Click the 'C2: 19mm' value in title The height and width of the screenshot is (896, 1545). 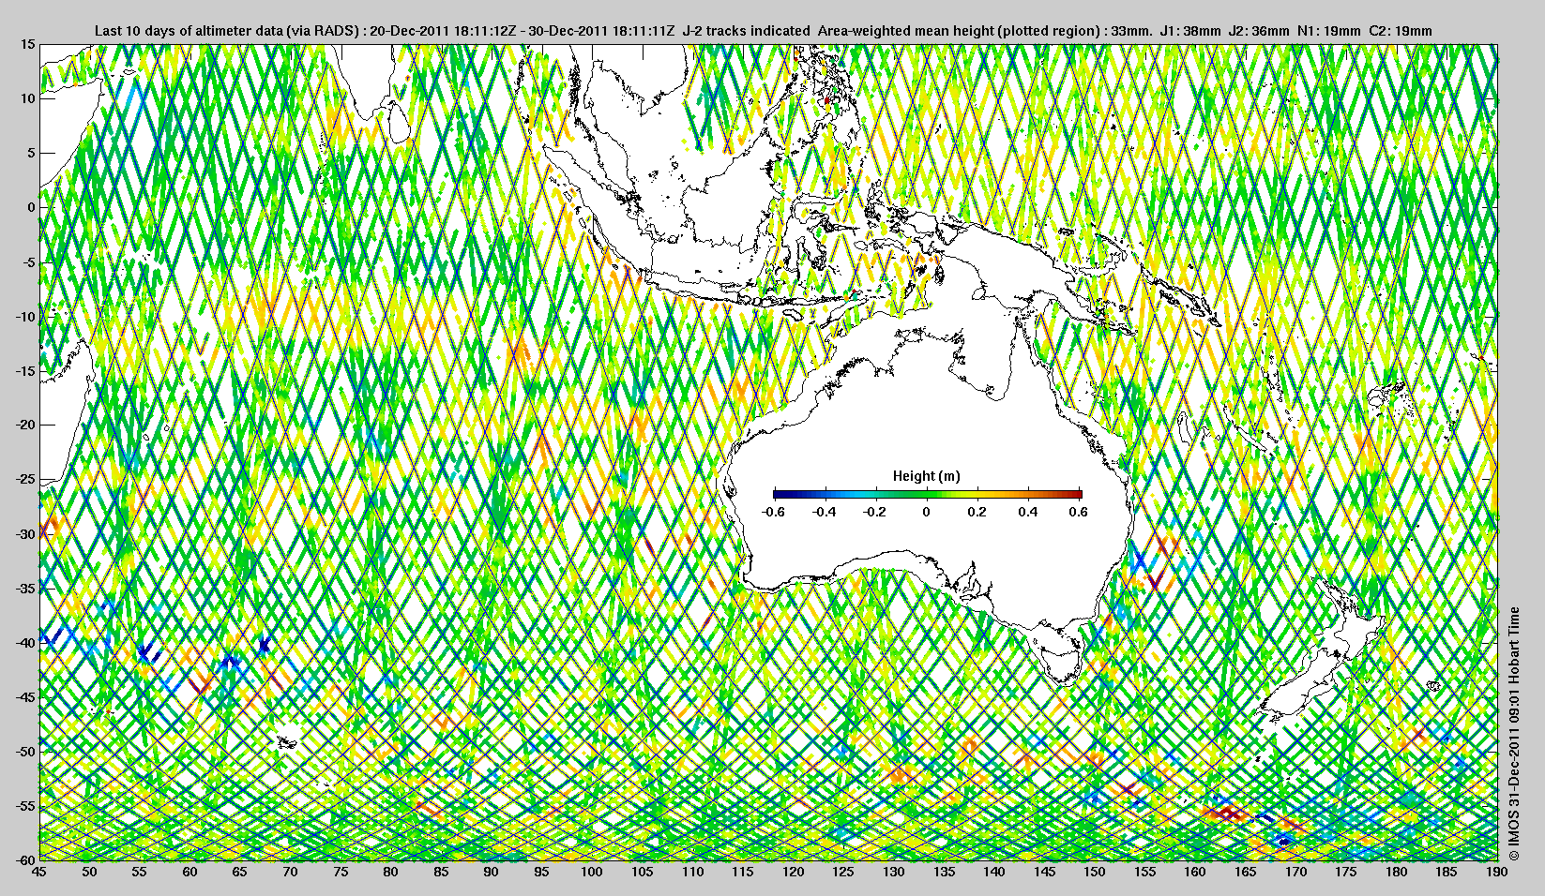coord(1401,31)
